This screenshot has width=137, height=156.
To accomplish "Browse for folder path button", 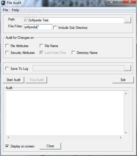I will [128, 20].
